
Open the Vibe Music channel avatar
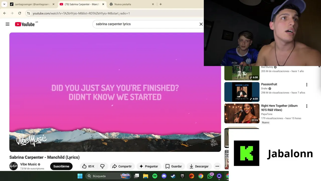(14, 166)
